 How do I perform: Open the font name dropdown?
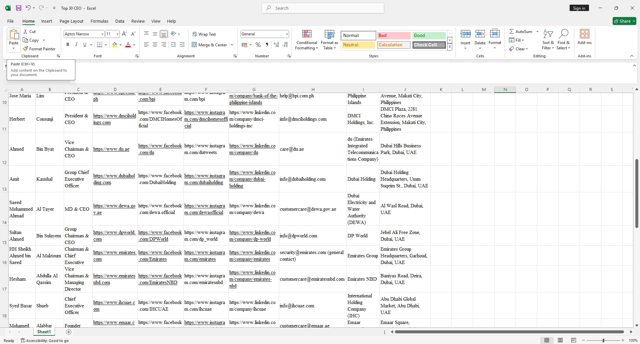[102, 34]
